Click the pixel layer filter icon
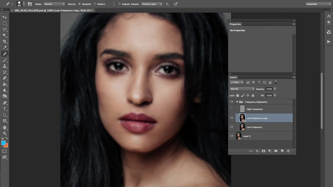The image size is (333, 187). 248,82
